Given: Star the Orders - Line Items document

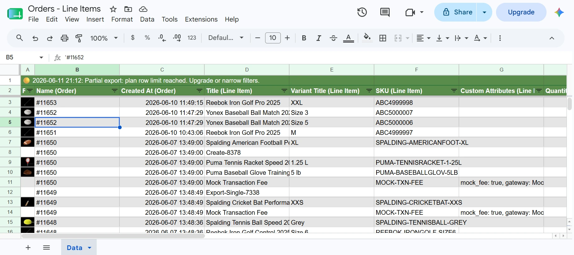Looking at the screenshot, I should click(x=113, y=9).
